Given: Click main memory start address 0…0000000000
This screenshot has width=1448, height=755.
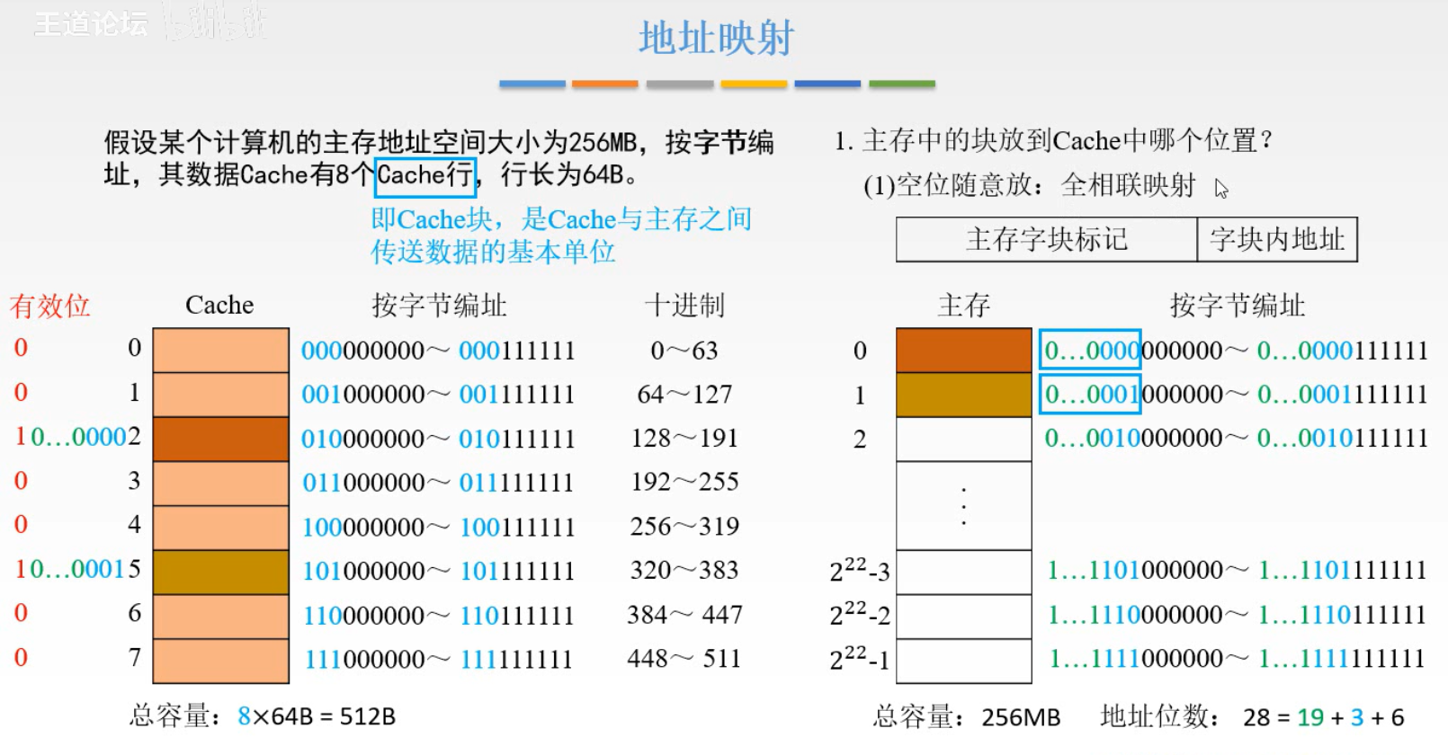Looking at the screenshot, I should pyautogui.click(x=1133, y=351).
